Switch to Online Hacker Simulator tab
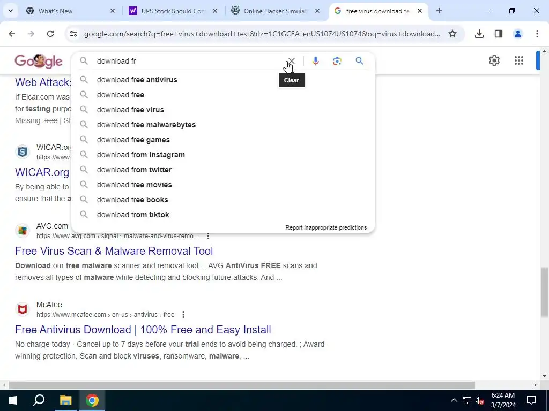This screenshot has width=549, height=411. tap(275, 11)
